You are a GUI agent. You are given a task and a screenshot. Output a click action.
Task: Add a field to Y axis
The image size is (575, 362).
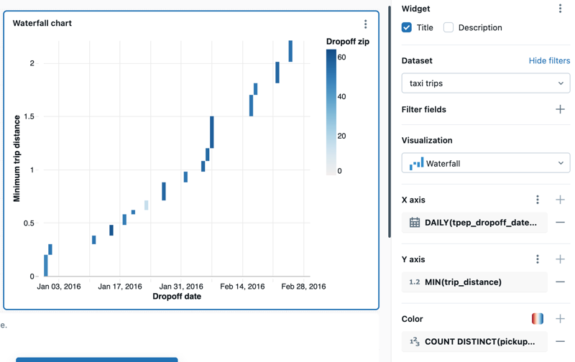click(x=560, y=259)
